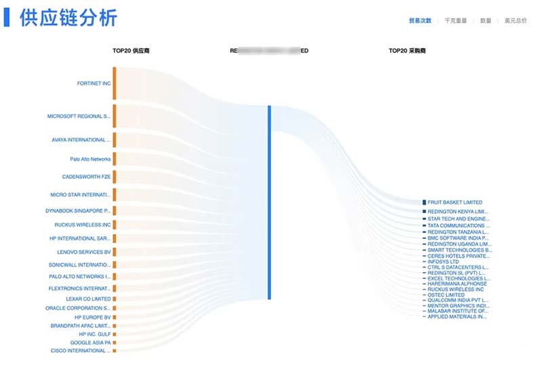Viewport: 544px width, 365px height.
Task: Select the FORTINET INC supplier label
Action: click(x=93, y=83)
